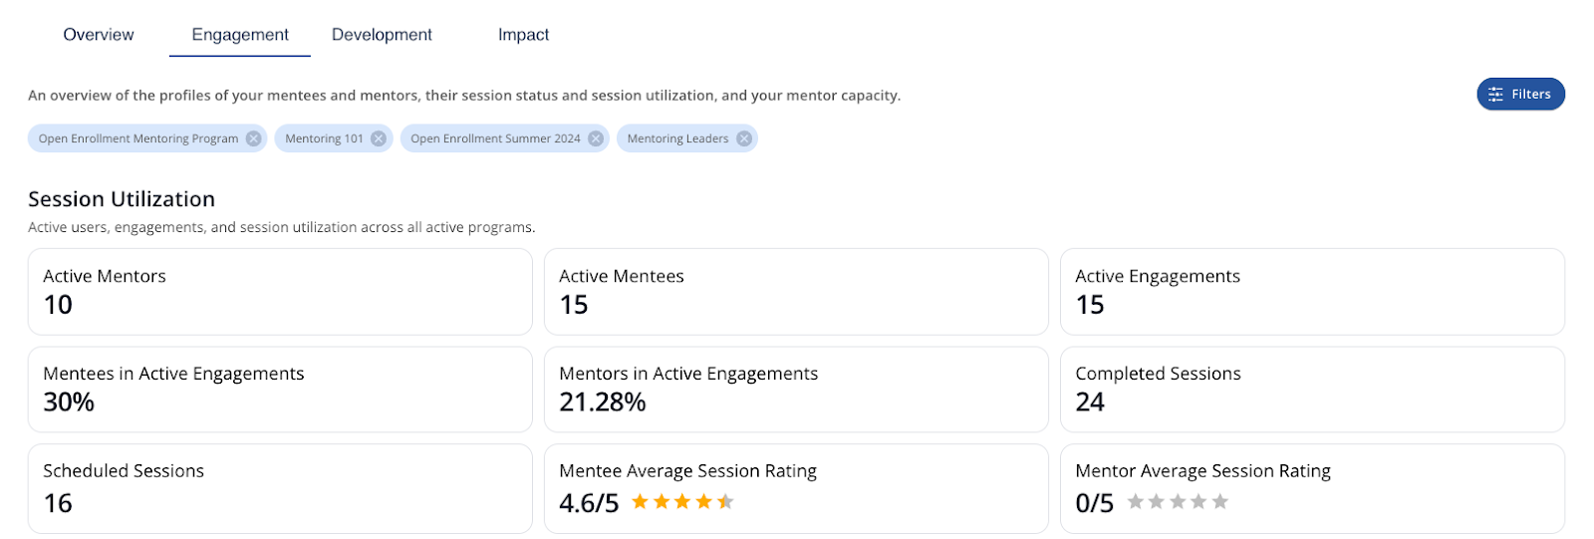Open the Development tab
The height and width of the screenshot is (539, 1594).
[x=382, y=35]
